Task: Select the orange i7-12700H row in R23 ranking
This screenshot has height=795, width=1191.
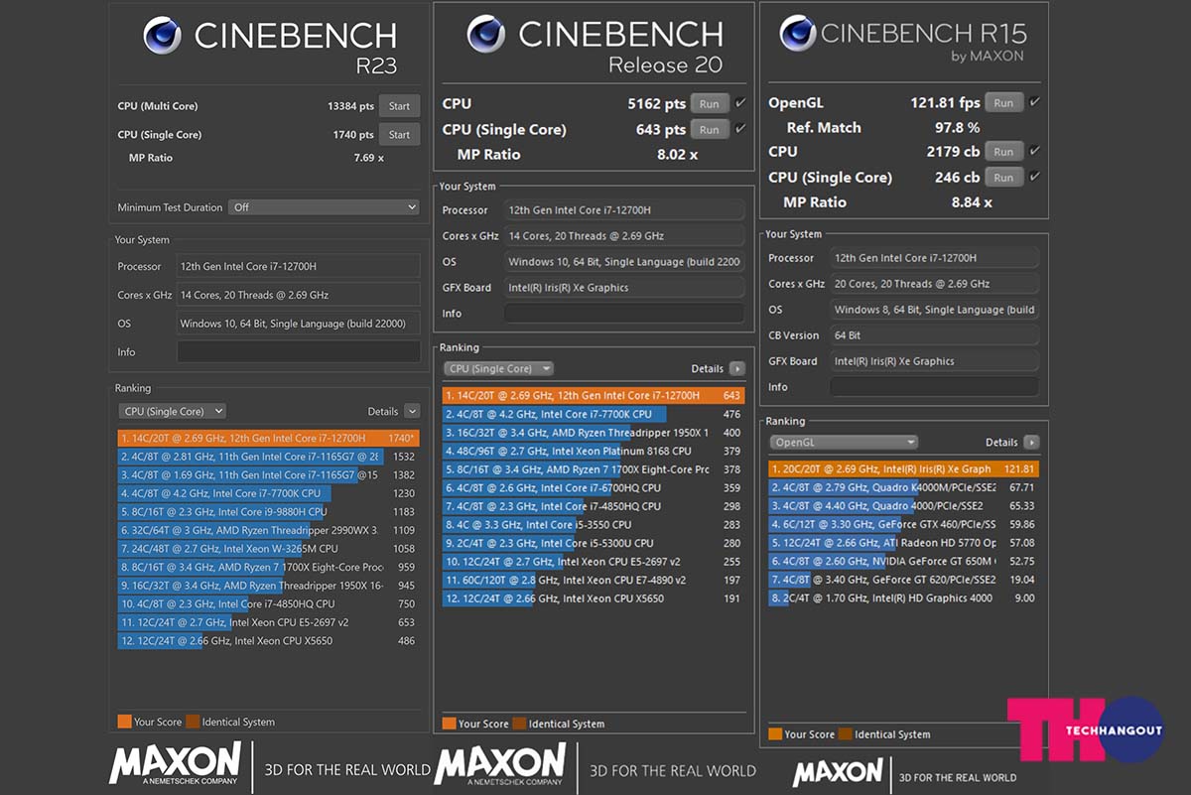Action: click(268, 438)
